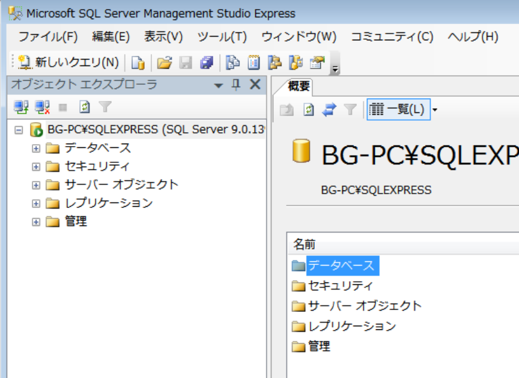Toggle auto-hide pin on Object Explorer
Screen dimensions: 519x378
(x=236, y=85)
